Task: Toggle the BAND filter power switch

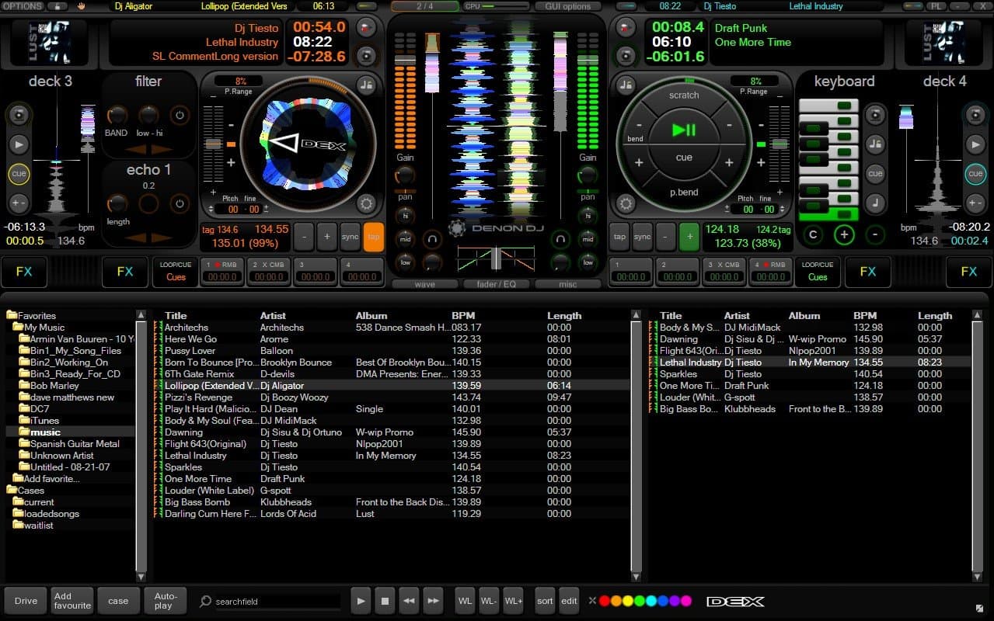Action: pyautogui.click(x=178, y=113)
